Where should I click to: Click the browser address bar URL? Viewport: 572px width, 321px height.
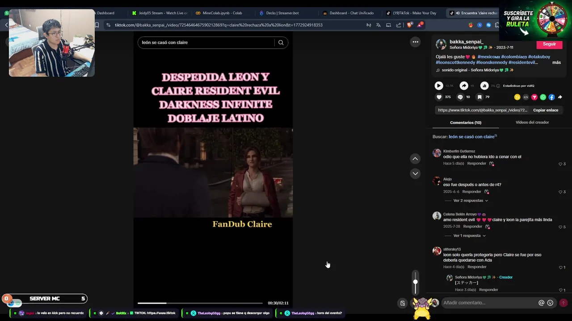click(219, 25)
